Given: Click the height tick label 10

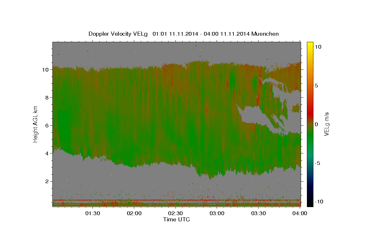Looking at the screenshot, I should point(45,69).
